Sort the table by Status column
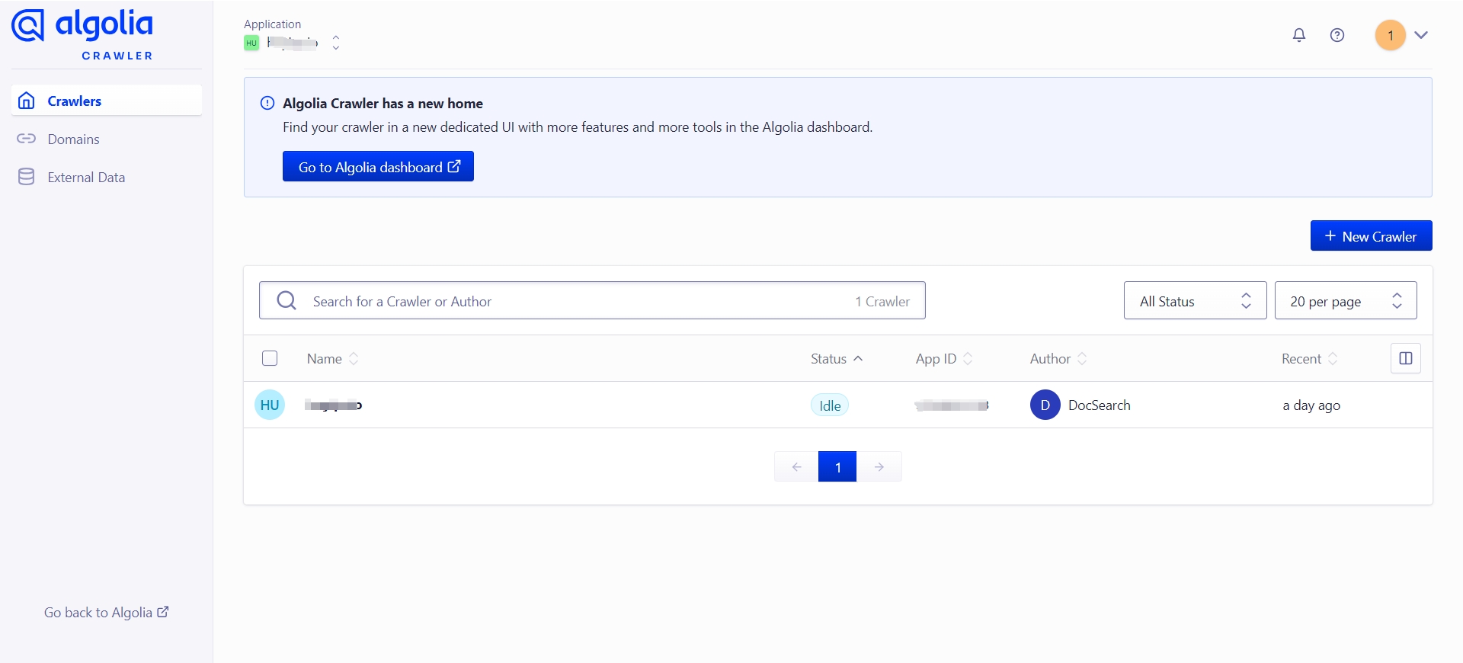 coord(837,358)
